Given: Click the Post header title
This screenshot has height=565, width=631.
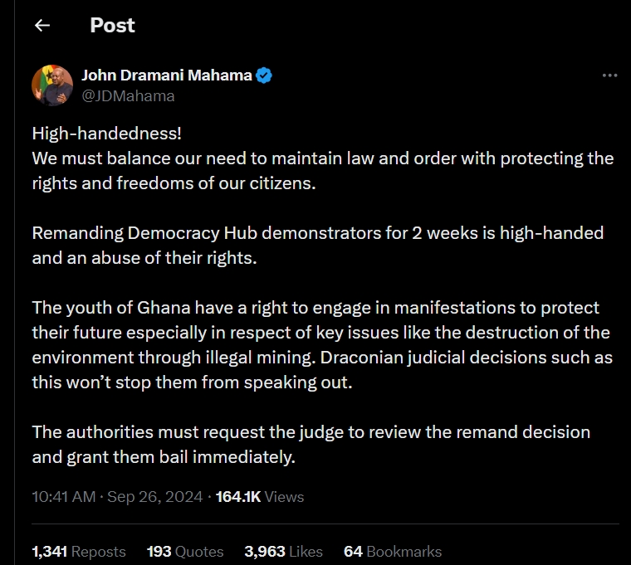Looking at the screenshot, I should pyautogui.click(x=112, y=26).
